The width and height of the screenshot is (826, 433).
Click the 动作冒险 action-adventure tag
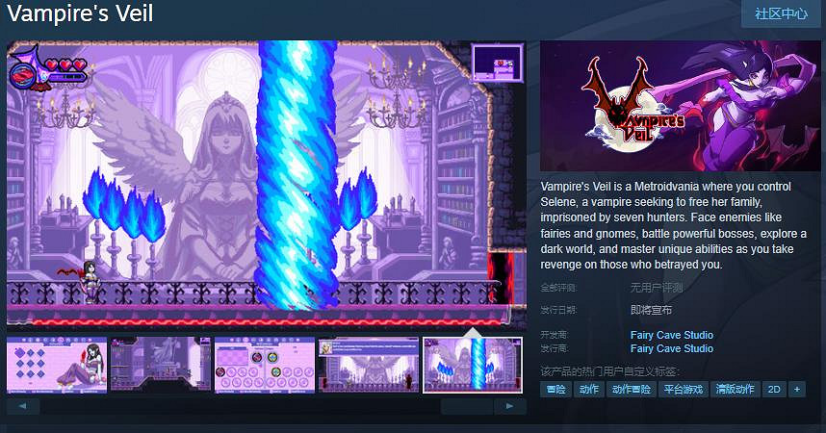tap(632, 390)
